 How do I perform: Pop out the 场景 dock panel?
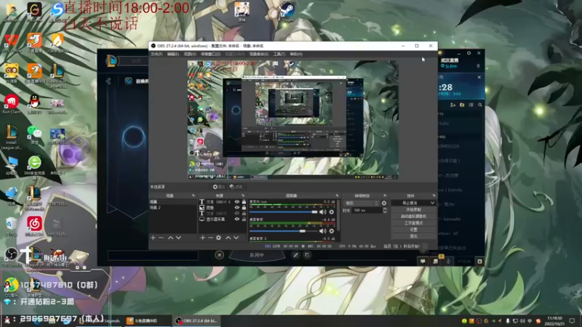(x=193, y=195)
